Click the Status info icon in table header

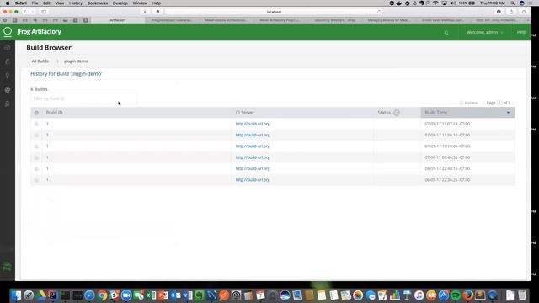coord(397,113)
